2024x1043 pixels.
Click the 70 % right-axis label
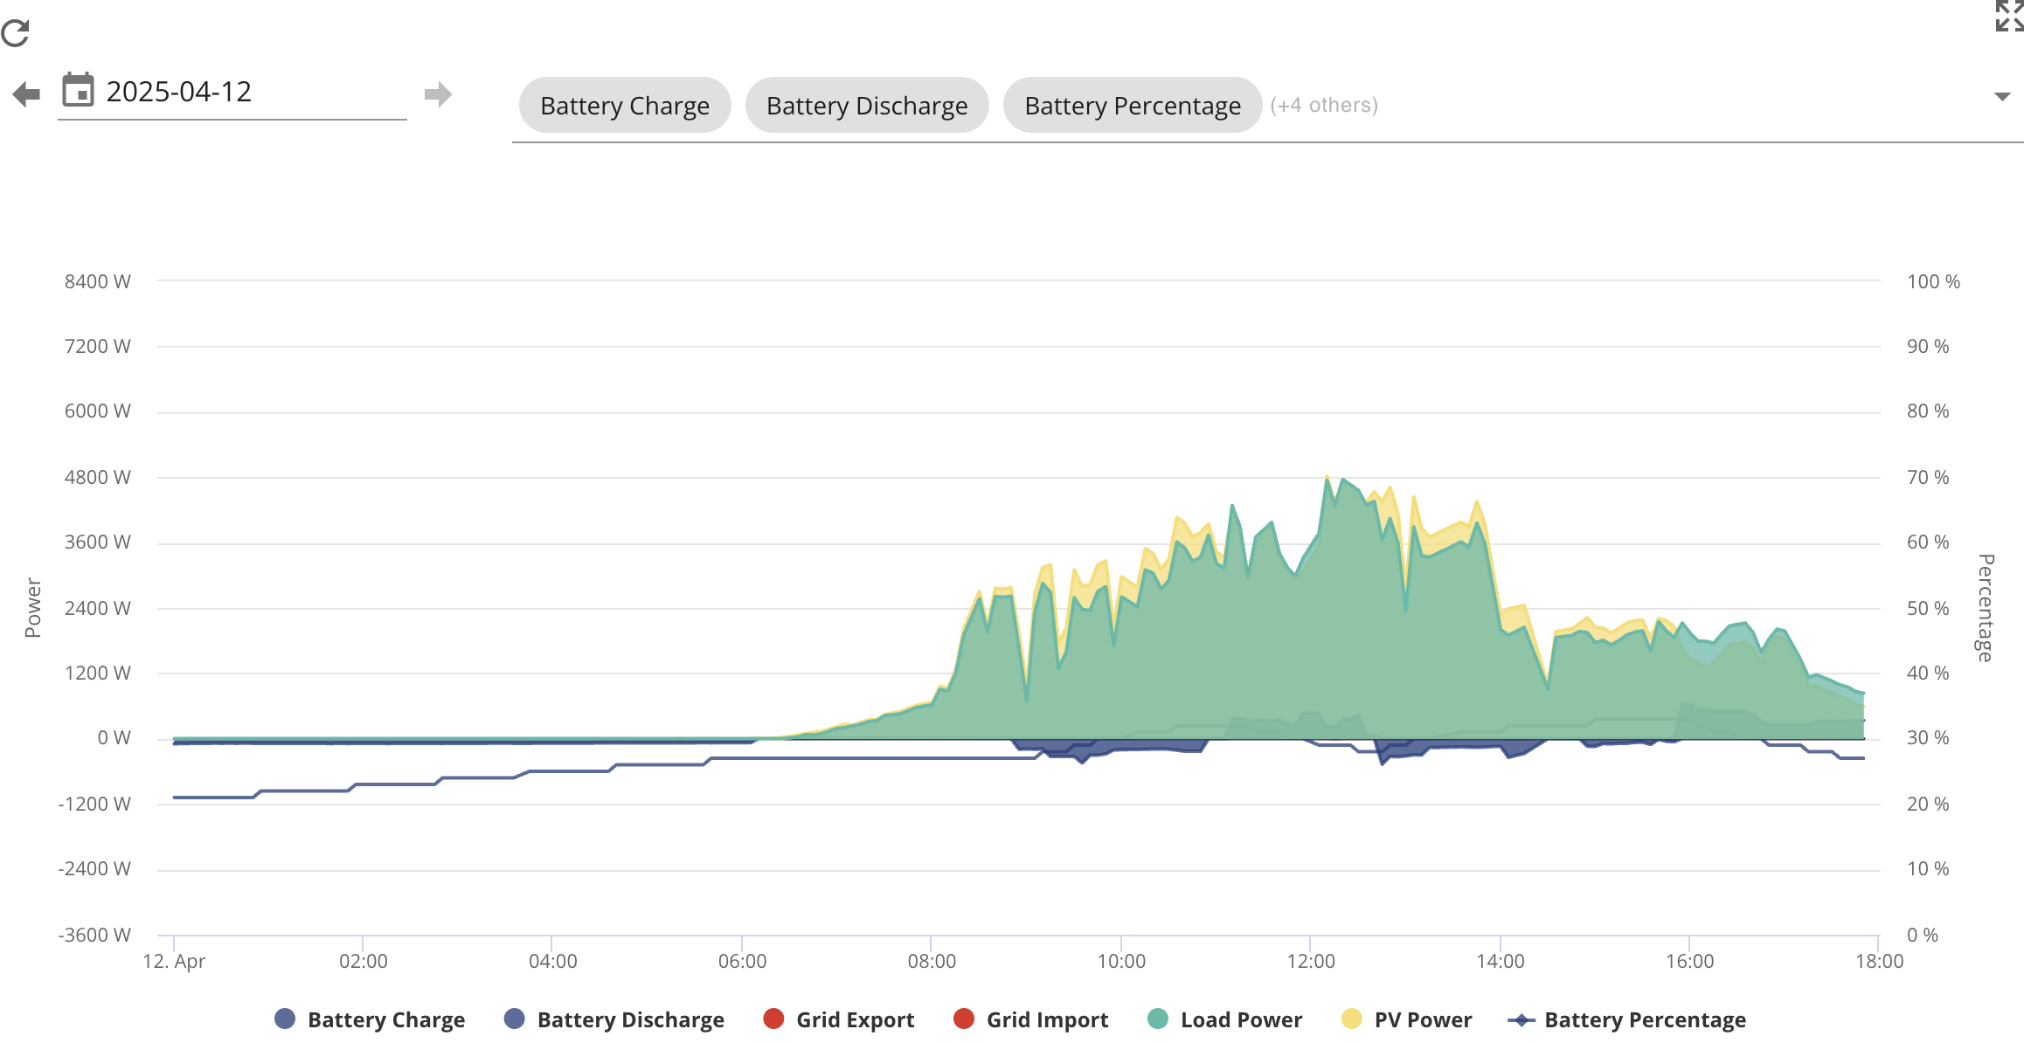point(1928,477)
